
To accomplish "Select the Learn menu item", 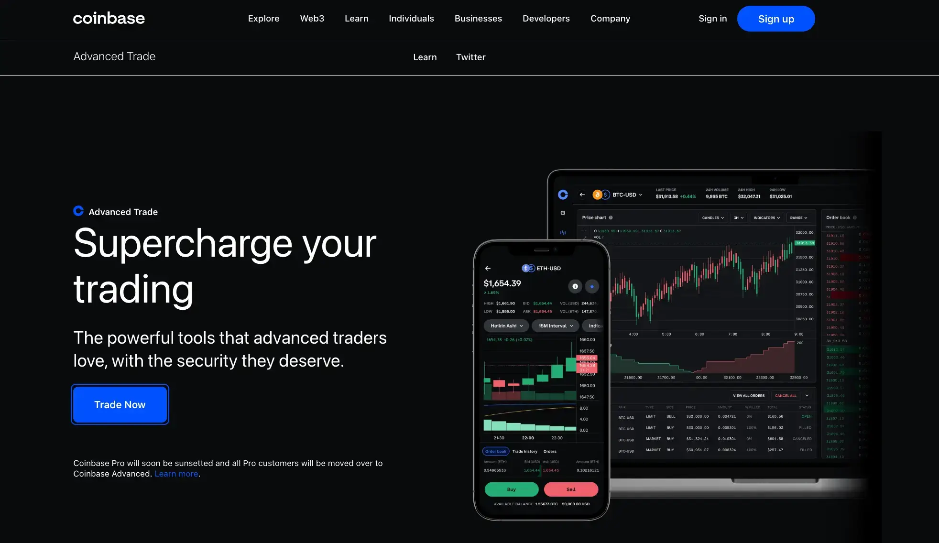I will coord(356,18).
